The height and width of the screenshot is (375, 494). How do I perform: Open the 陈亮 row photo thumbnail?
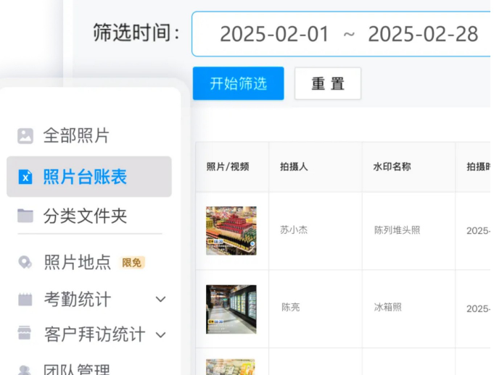click(231, 309)
